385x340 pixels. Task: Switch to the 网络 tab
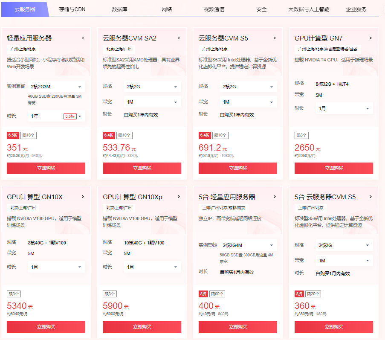(167, 9)
